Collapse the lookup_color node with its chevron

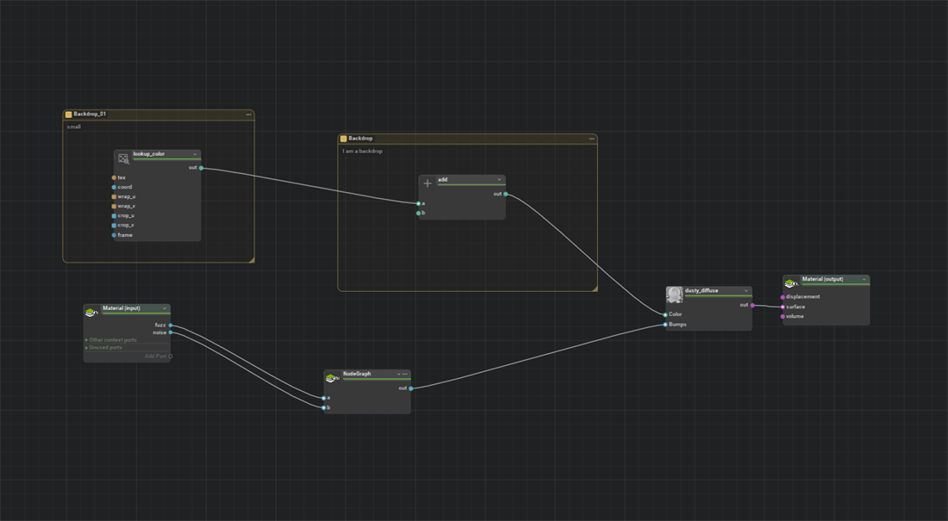pos(195,154)
